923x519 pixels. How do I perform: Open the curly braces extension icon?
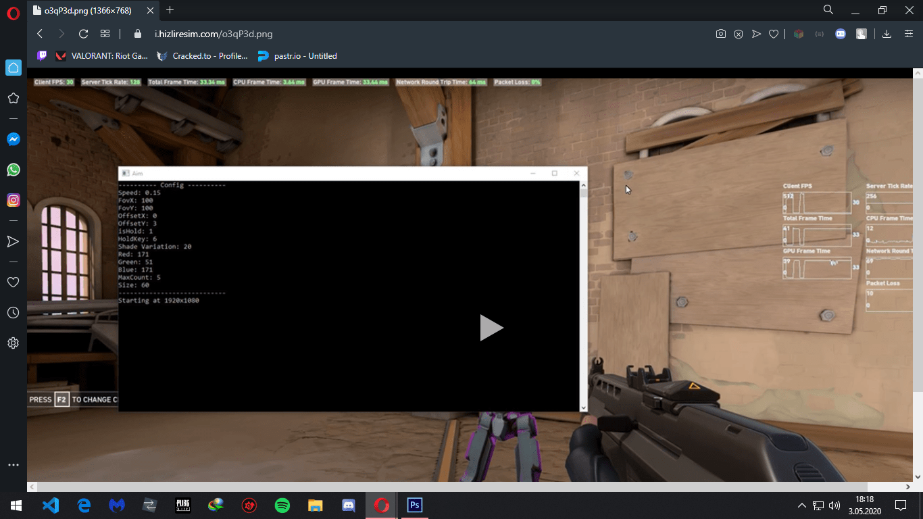pos(820,34)
